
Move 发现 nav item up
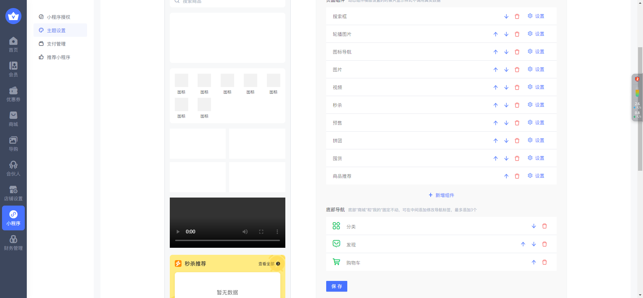click(523, 244)
